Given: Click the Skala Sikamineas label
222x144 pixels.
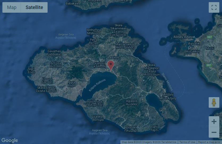Looking at the screenshot, I should (118, 30).
